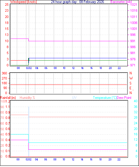
Task: Click the 60 humidity scale value
Action: (x=2, y=124)
